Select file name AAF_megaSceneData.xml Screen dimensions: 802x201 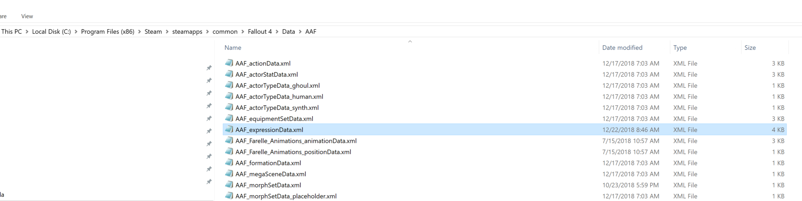coord(271,174)
